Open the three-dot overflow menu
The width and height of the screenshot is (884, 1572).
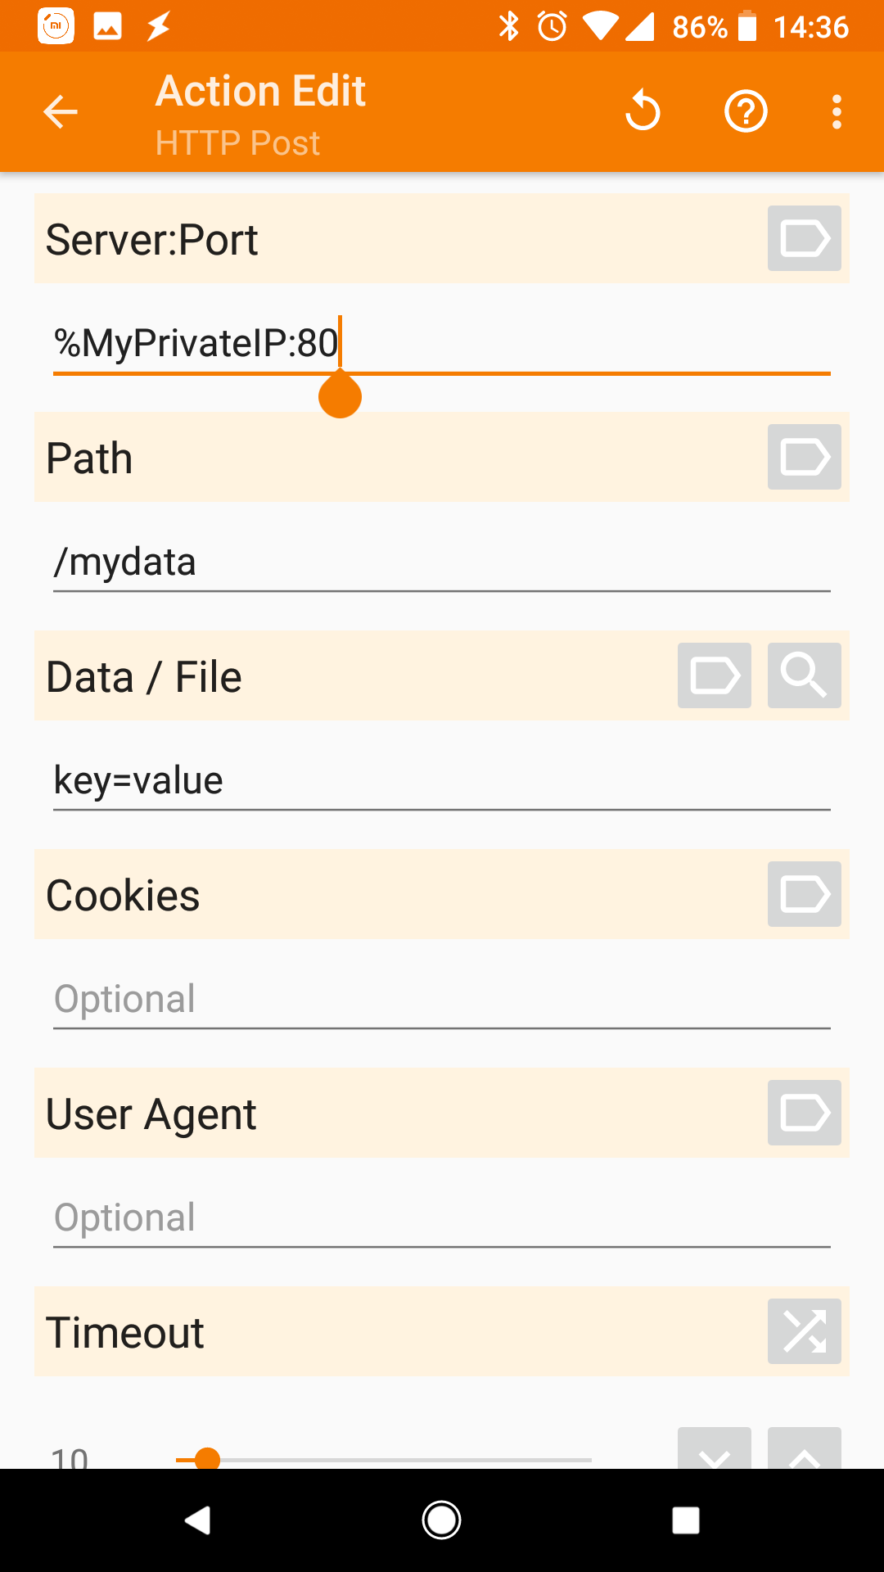click(x=837, y=111)
